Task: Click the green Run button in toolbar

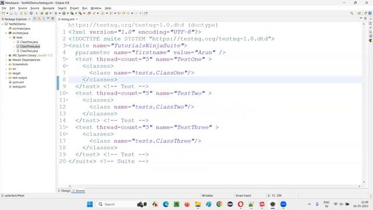Action: click(x=64, y=13)
